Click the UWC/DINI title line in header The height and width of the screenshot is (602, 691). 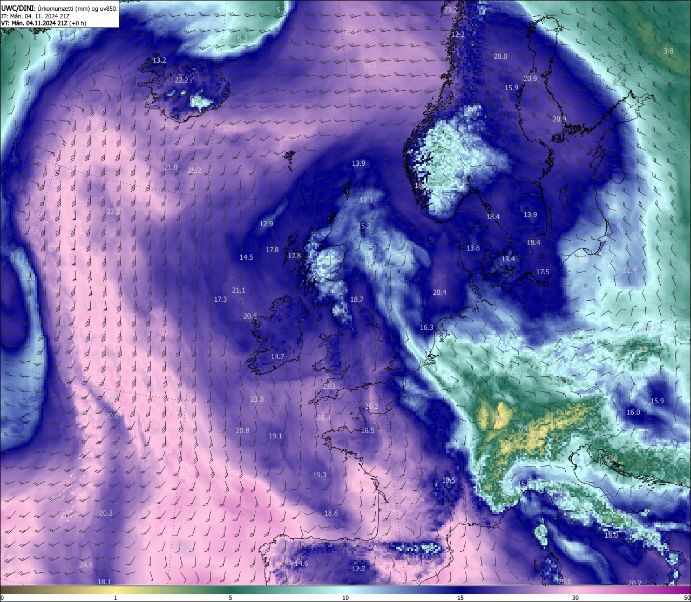(59, 8)
